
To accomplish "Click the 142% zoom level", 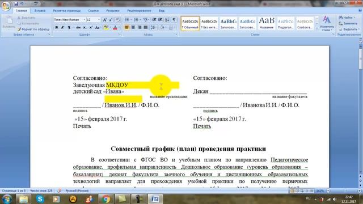I will tap(320, 191).
